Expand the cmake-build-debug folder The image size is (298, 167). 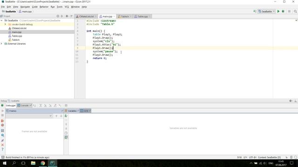[5, 25]
